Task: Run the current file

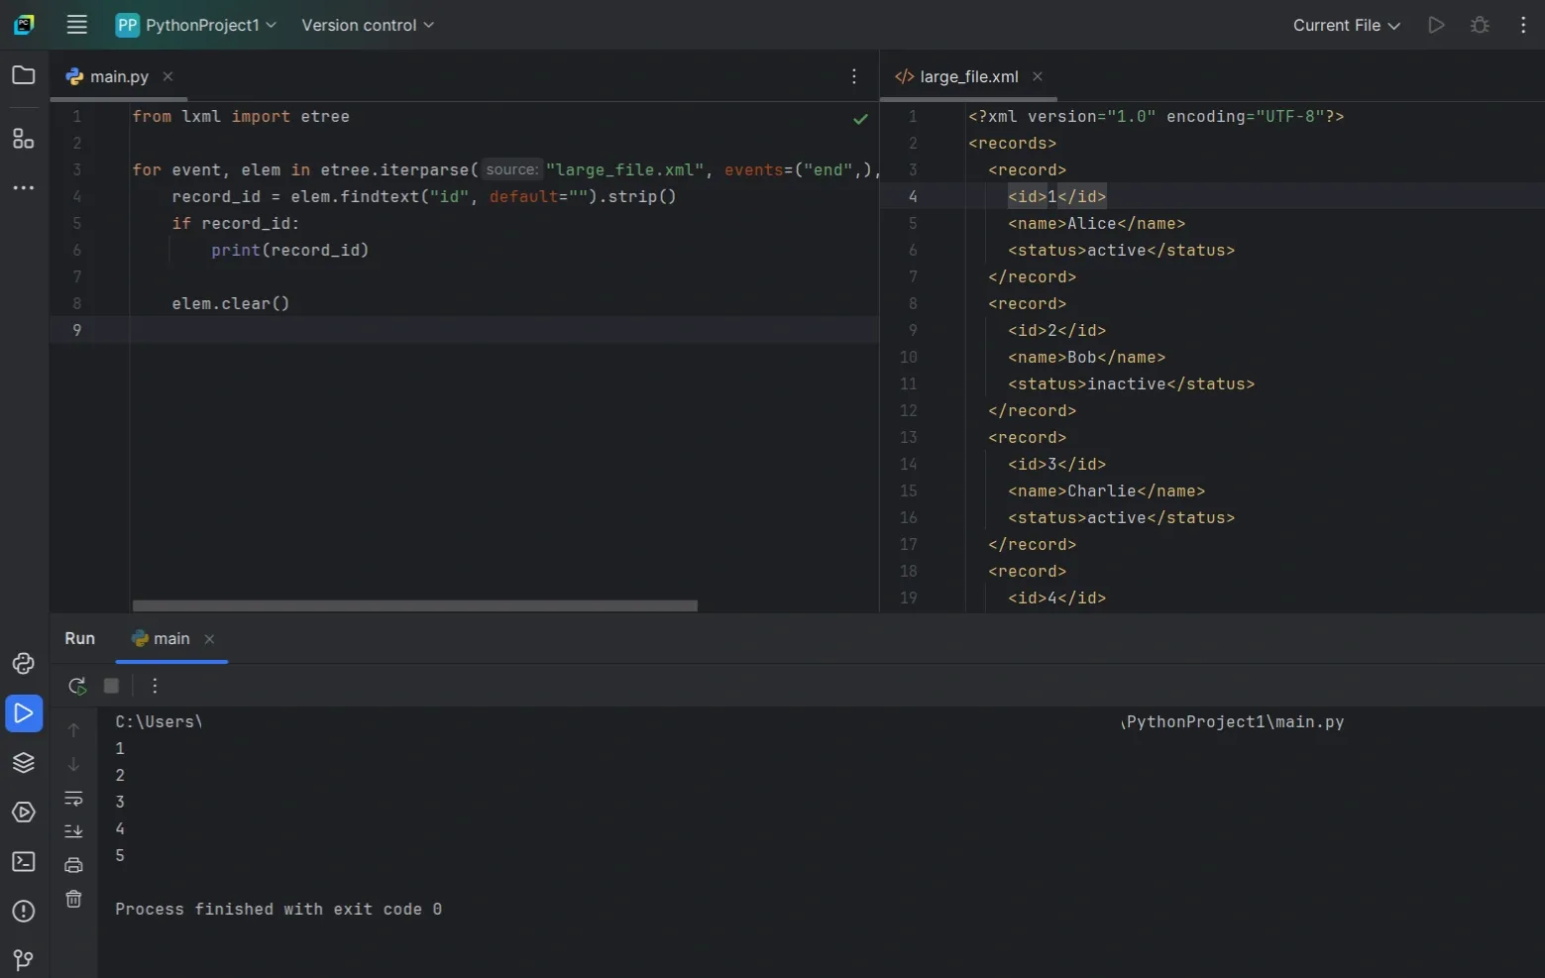Action: tap(1436, 25)
